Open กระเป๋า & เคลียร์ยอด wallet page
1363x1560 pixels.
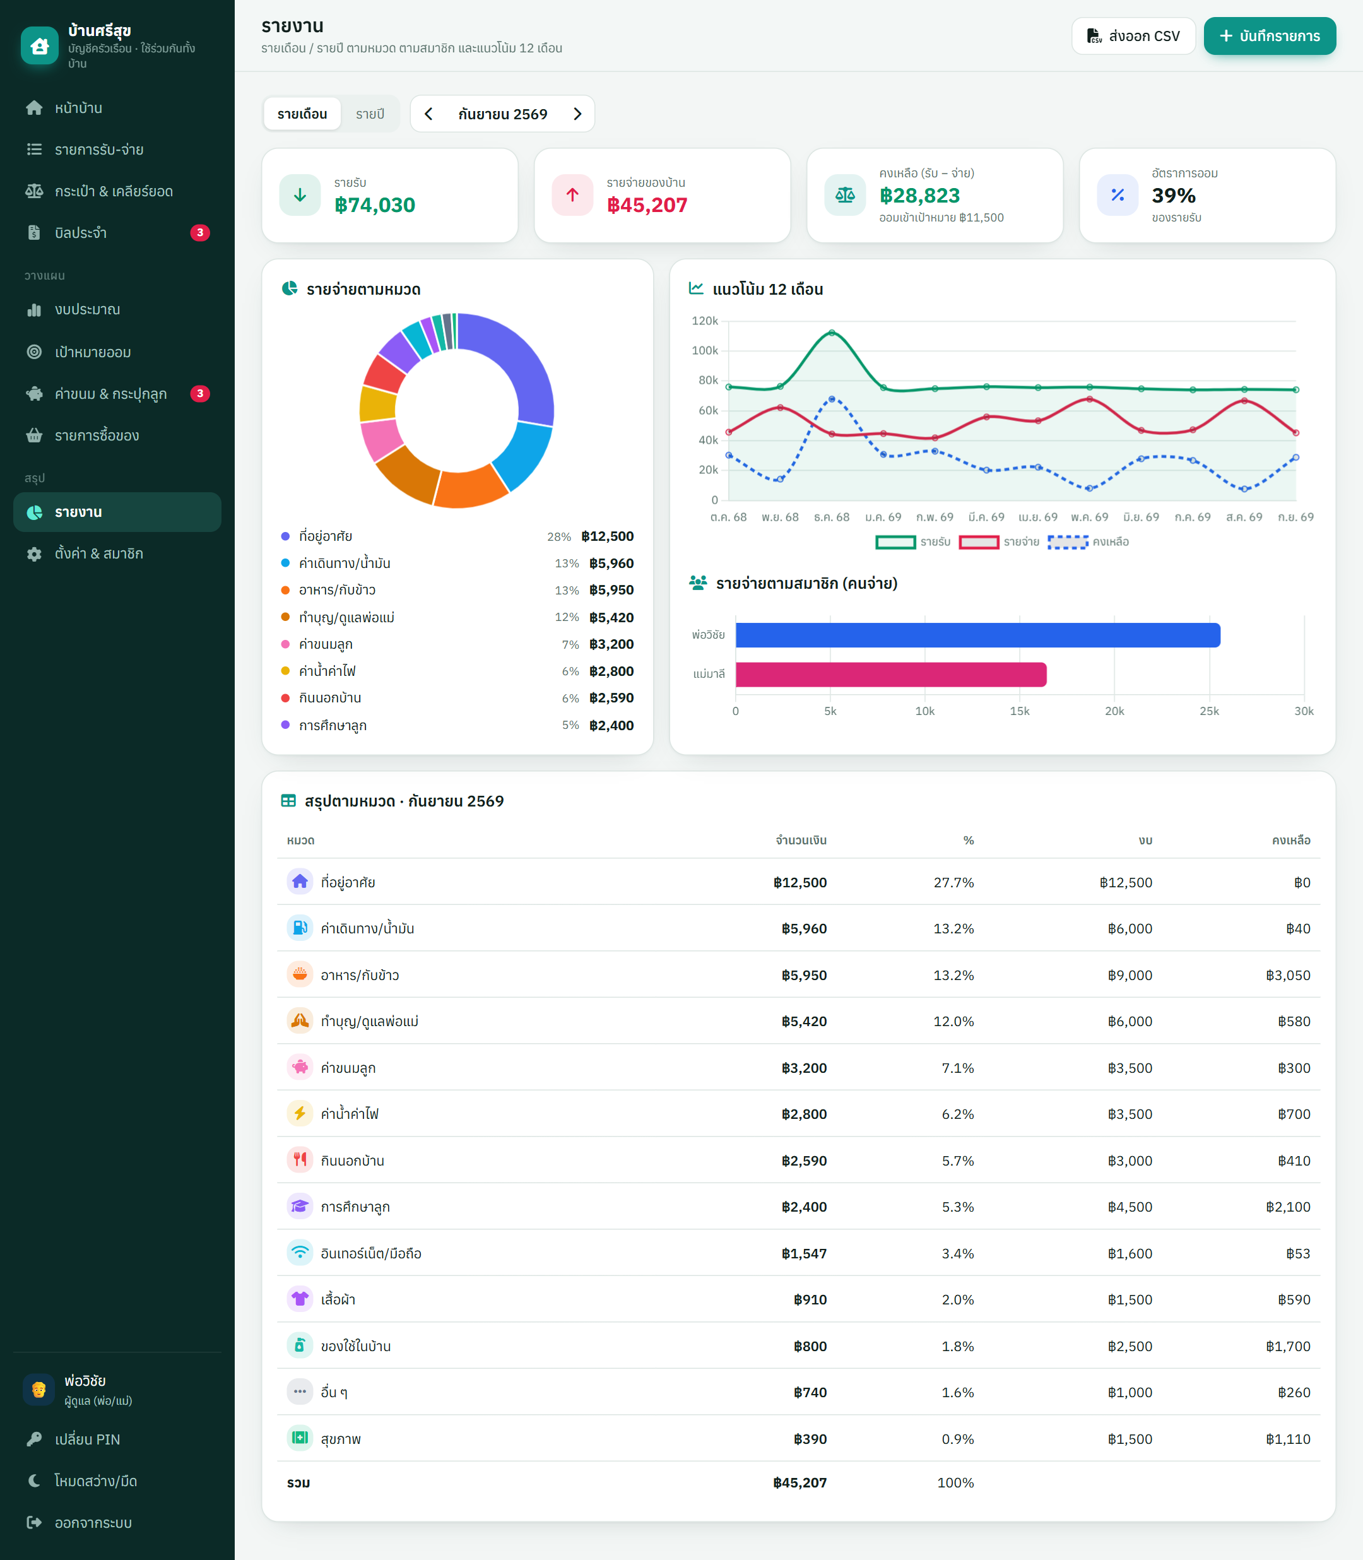[117, 191]
